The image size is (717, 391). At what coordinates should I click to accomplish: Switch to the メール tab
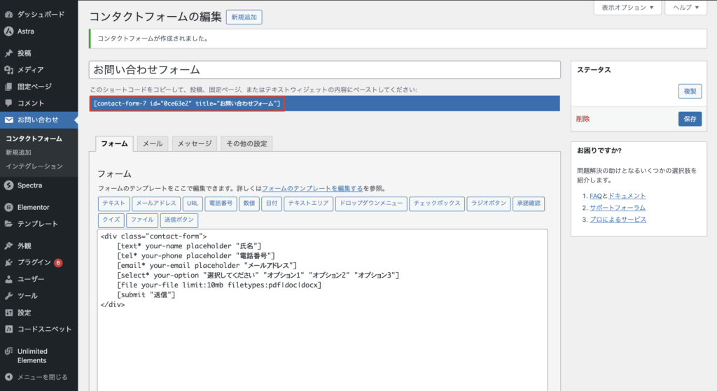pos(153,143)
